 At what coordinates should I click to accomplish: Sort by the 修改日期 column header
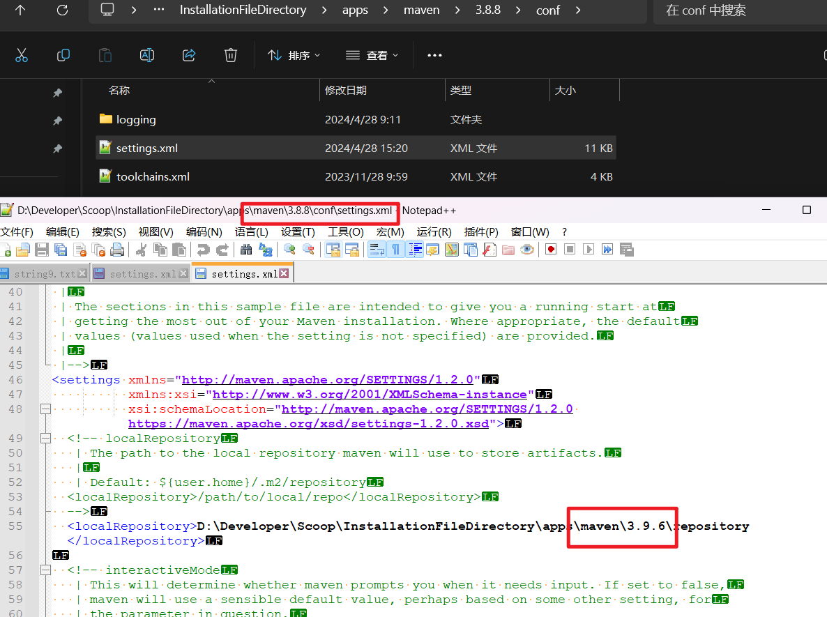(382, 90)
